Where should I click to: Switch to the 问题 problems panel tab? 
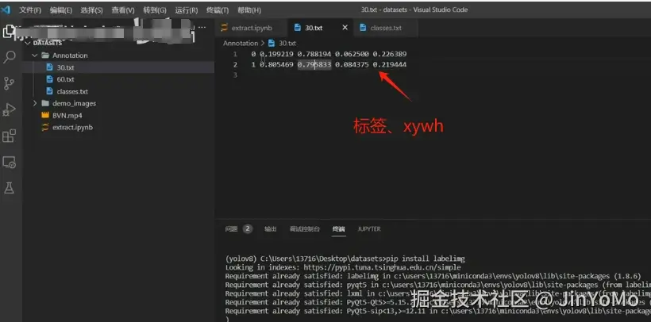[231, 229]
